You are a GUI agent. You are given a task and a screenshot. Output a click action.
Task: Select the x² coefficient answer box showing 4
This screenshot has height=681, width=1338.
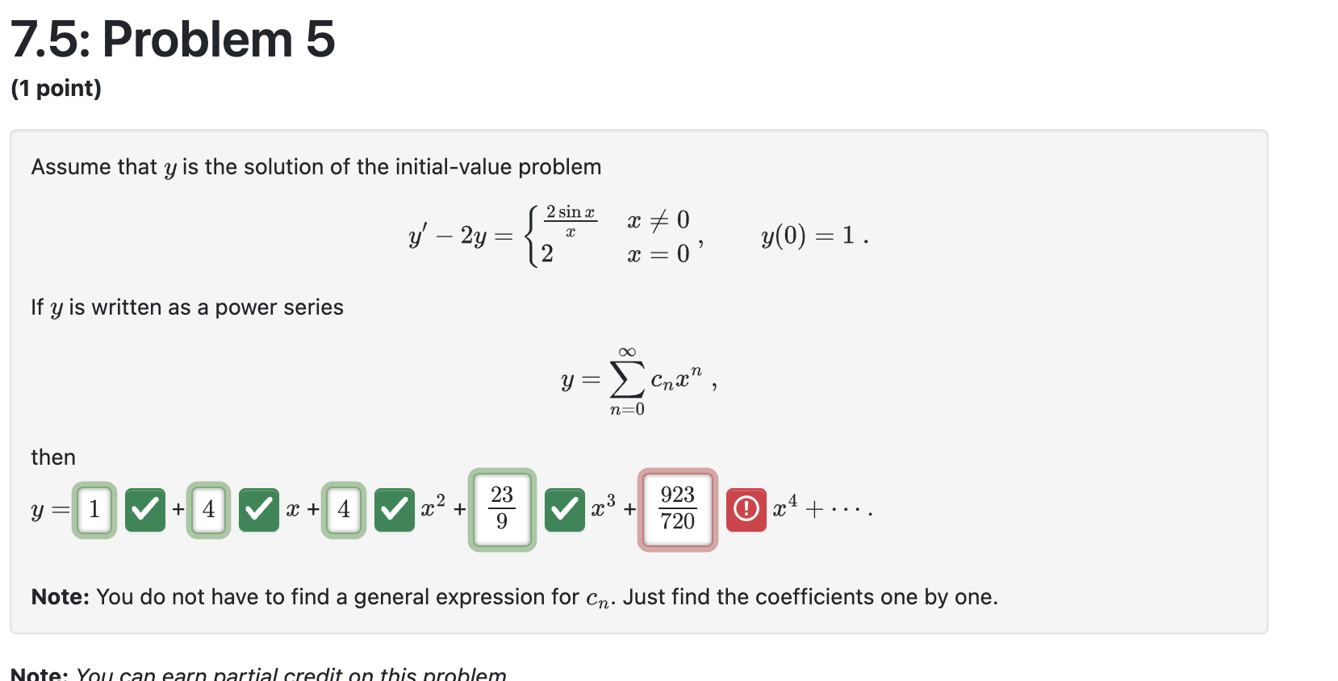point(344,509)
